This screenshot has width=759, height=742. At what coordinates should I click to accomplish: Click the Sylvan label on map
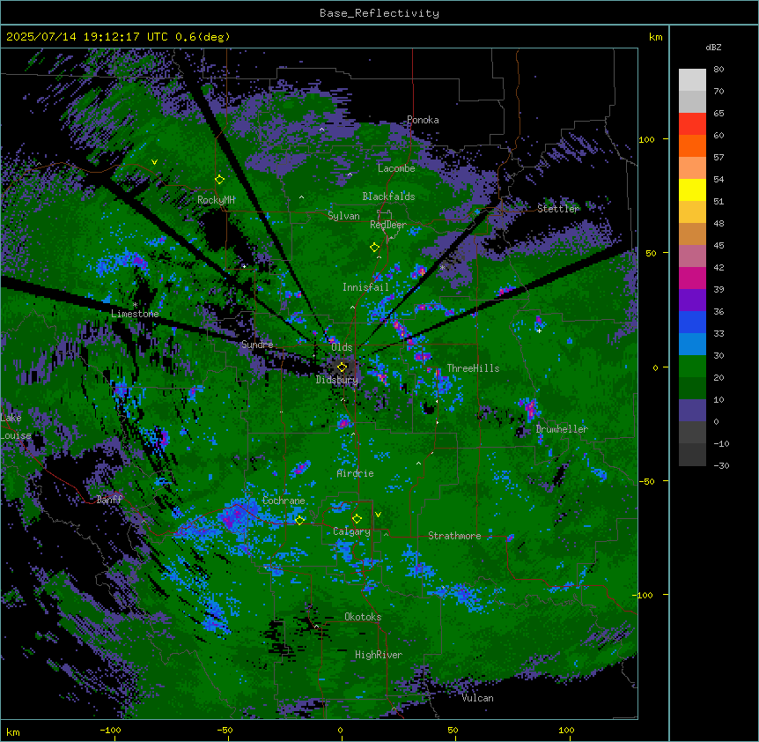pos(343,216)
